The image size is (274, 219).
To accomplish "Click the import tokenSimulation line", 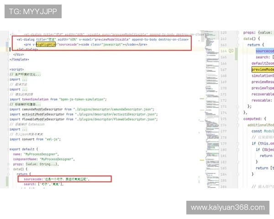I will pyautogui.click(x=58, y=99).
